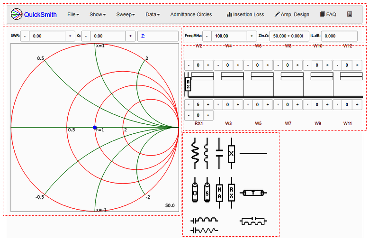This screenshot has width=369, height=241.
Task: Pick the RX component in the palette
Action: tap(231, 193)
